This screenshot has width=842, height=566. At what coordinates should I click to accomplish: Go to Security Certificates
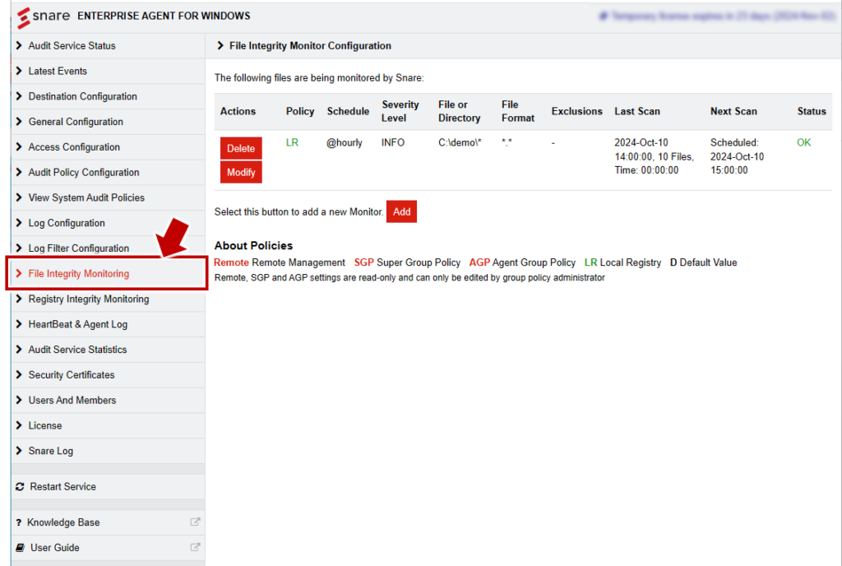click(x=108, y=374)
